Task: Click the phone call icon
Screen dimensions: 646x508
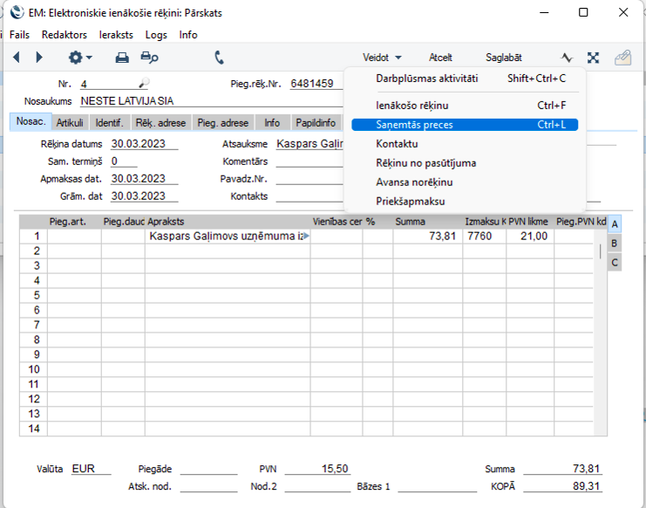Action: pyautogui.click(x=219, y=58)
